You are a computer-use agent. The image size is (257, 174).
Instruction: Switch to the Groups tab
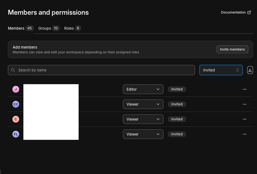click(49, 28)
